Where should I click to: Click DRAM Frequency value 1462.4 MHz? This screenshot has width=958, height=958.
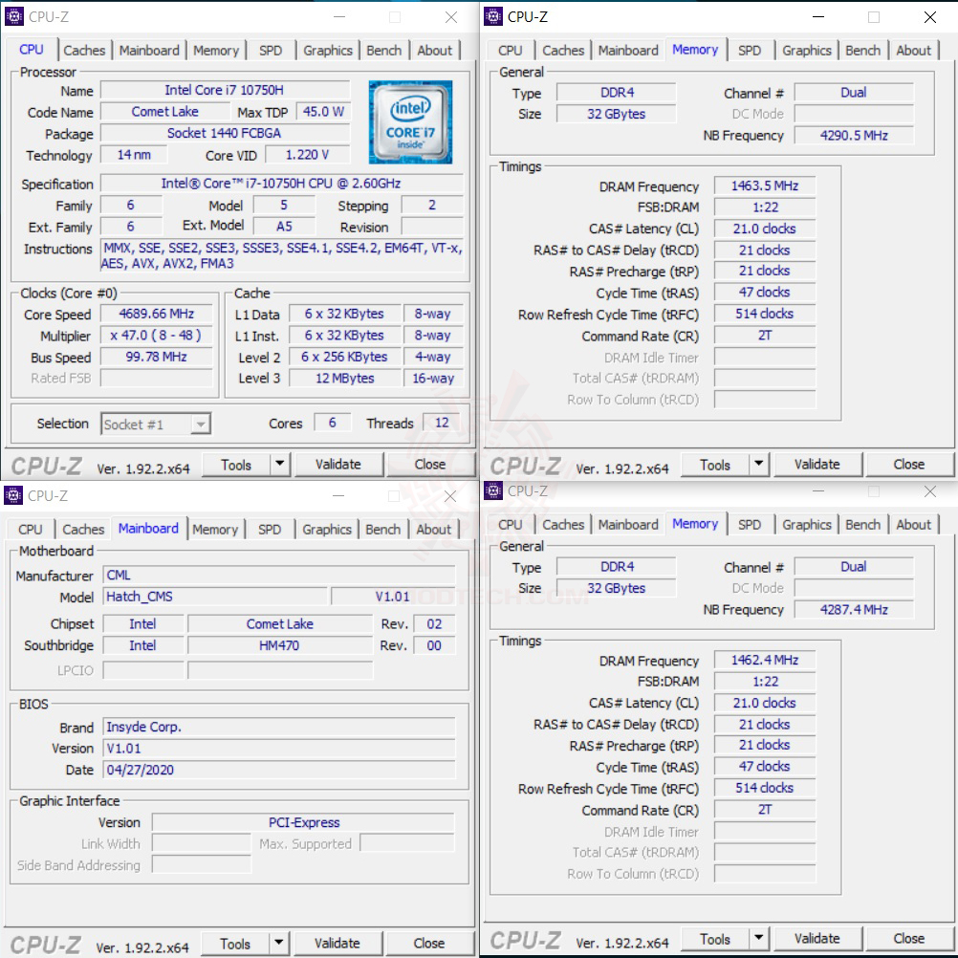(x=764, y=660)
